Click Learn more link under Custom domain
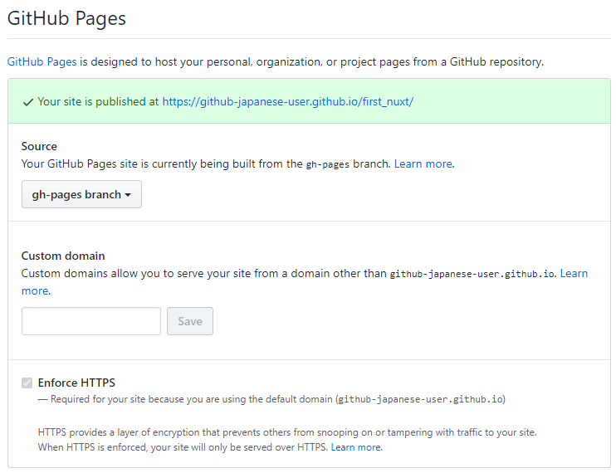Image resolution: width=616 pixels, height=473 pixels. pyautogui.click(x=574, y=273)
